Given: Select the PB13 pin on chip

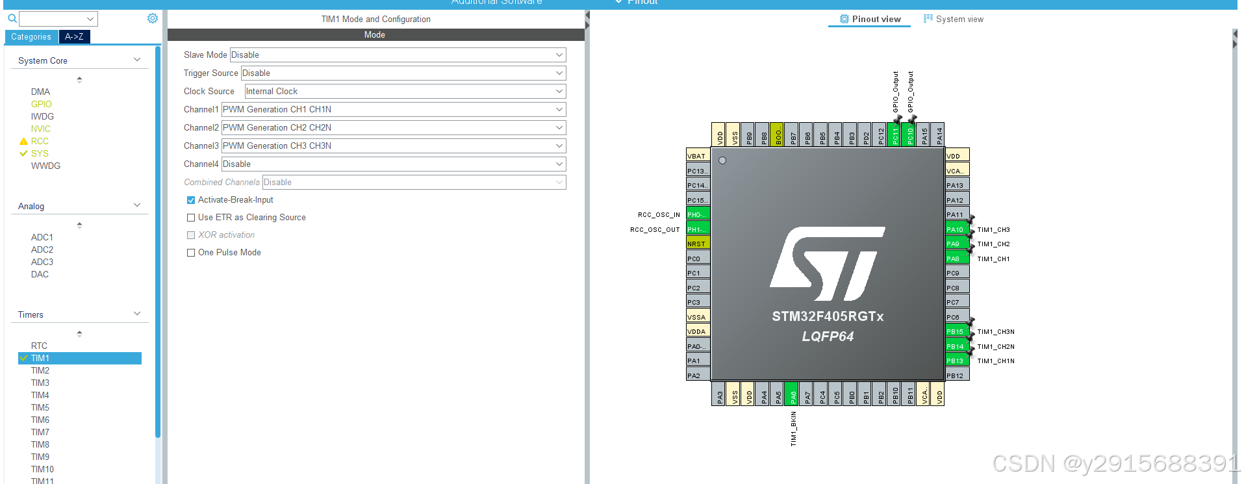Looking at the screenshot, I should pyautogui.click(x=958, y=361).
